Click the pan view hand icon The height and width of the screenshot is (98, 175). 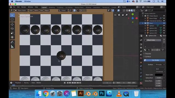click(123, 15)
